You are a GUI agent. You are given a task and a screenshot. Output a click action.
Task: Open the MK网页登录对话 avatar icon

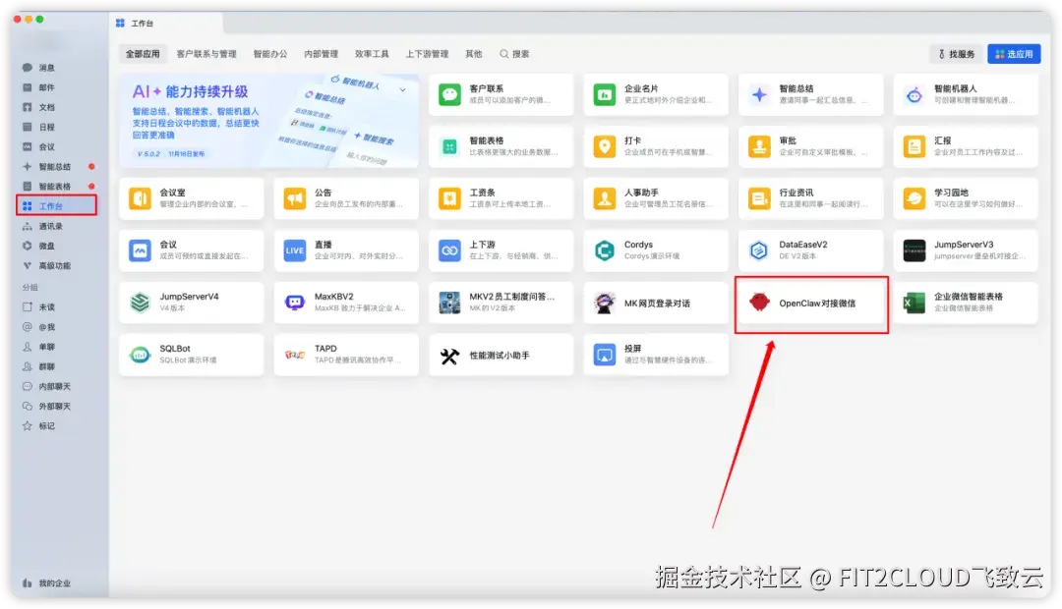(604, 303)
